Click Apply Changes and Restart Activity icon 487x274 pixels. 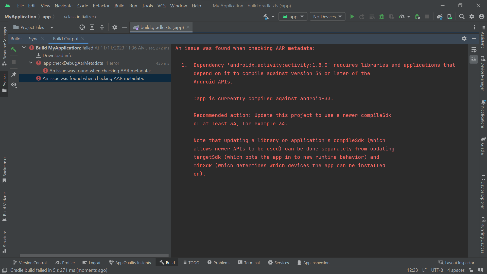[x=362, y=17]
